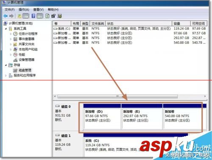Expand the Task Scheduler (任务计划程序) node
212x160 pixels.
tap(11, 34)
